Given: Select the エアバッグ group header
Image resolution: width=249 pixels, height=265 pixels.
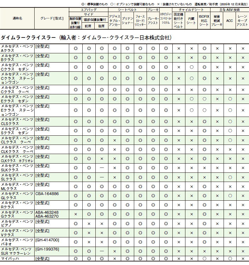Looking at the screenshot, I should coord(89,10).
